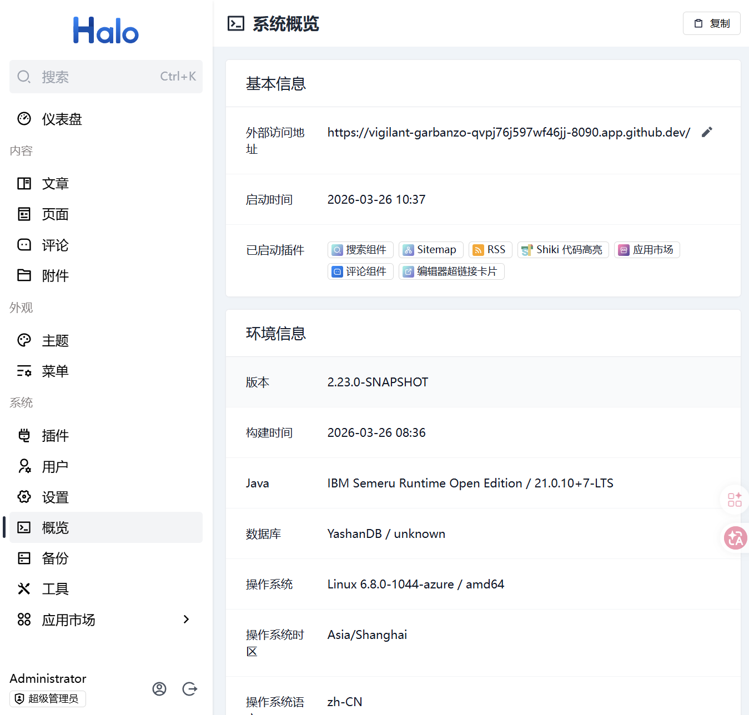The image size is (749, 715).
Task: Open 仪表盘 dashboard in the sidebar
Action: click(62, 119)
